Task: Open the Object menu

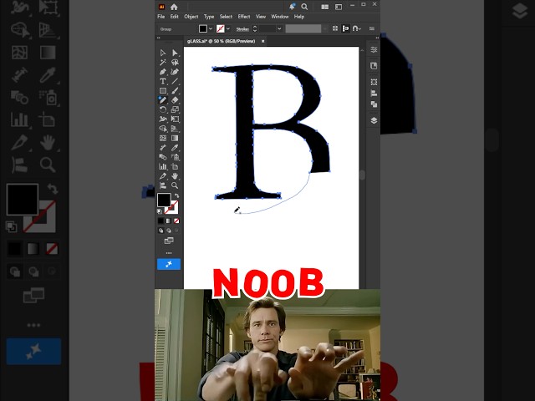Action: tap(191, 17)
